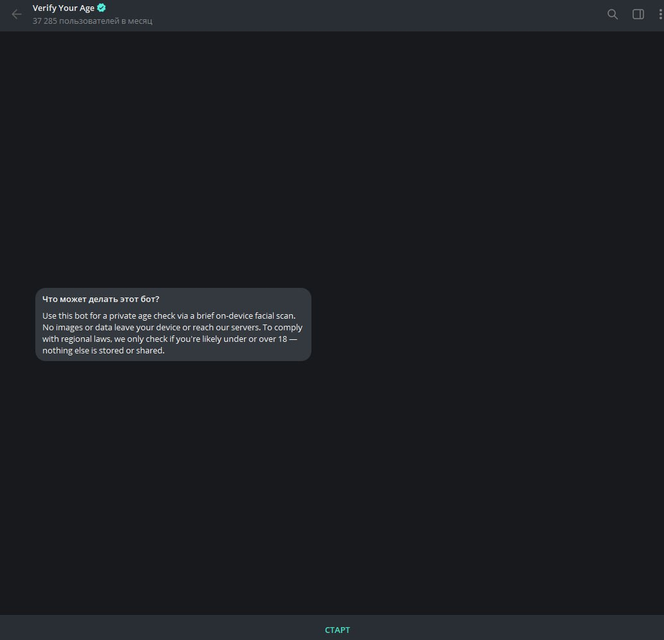Go back using the left arrow
This screenshot has width=664, height=640.
click(17, 14)
